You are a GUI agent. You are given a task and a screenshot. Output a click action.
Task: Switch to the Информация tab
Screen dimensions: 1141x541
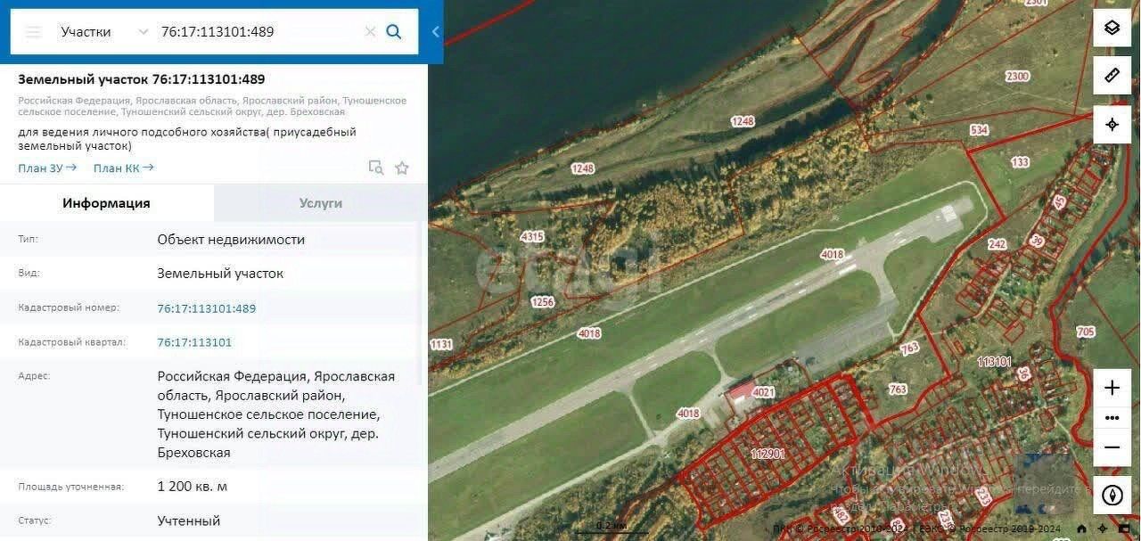106,203
